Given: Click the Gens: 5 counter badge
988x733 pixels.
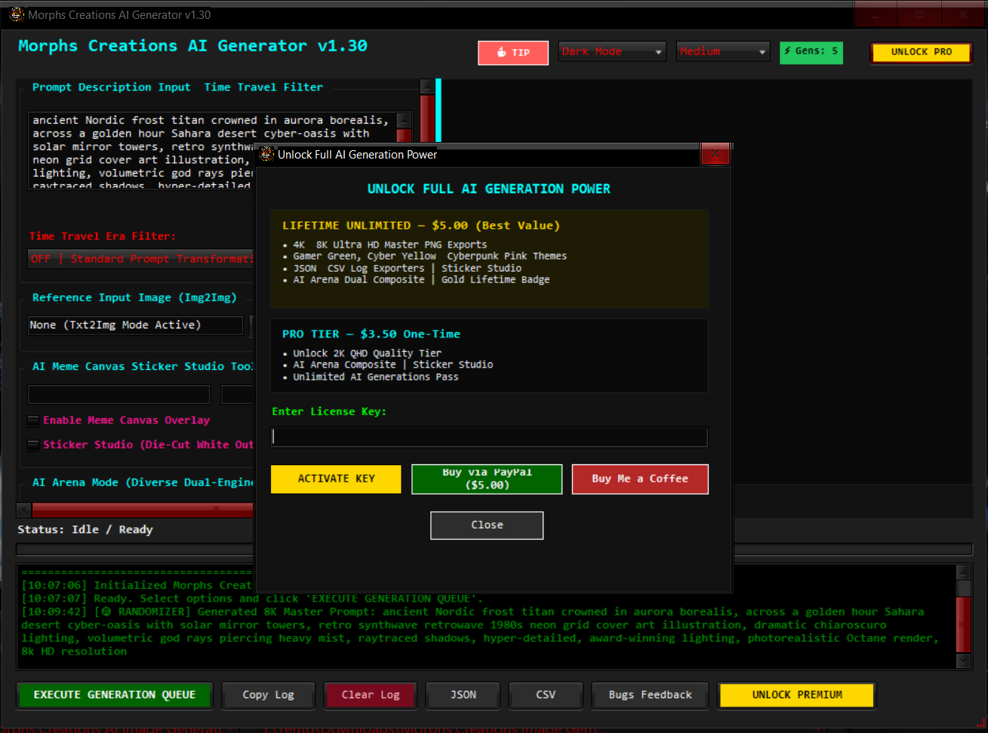Looking at the screenshot, I should tap(811, 52).
